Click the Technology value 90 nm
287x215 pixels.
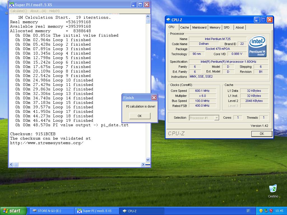(x=197, y=54)
